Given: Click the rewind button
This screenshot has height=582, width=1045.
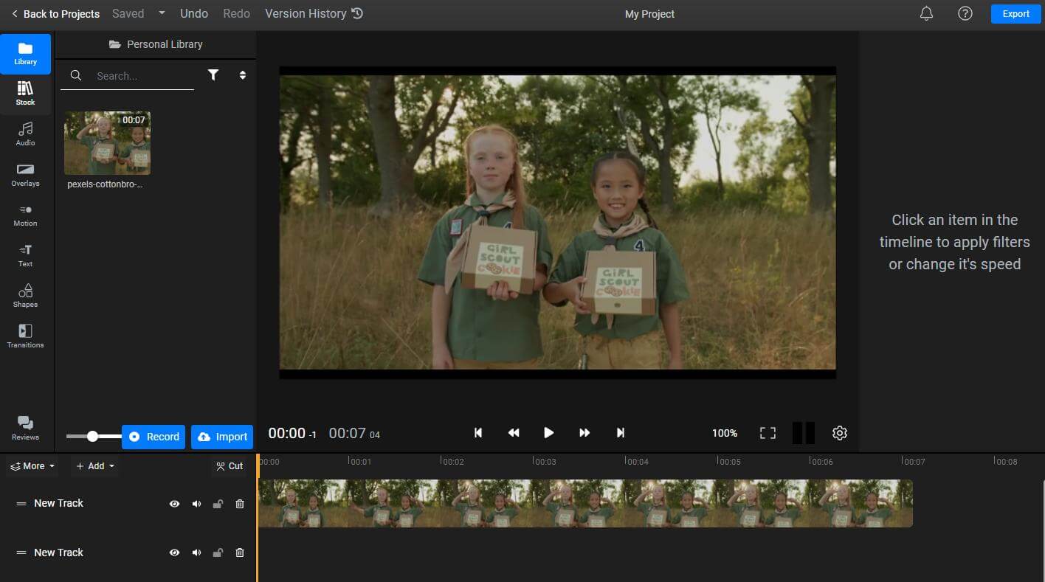Looking at the screenshot, I should 514,433.
